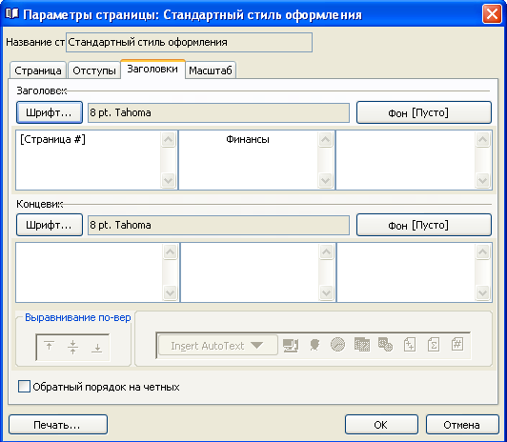Image resolution: width=507 pixels, height=442 pixels.
Task: Close the Параметры страницы dialog
Action: pos(492,14)
